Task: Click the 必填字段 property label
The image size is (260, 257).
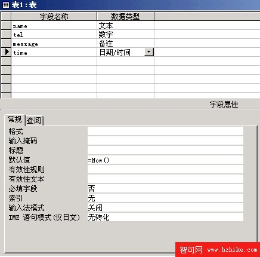Action: click(23, 188)
